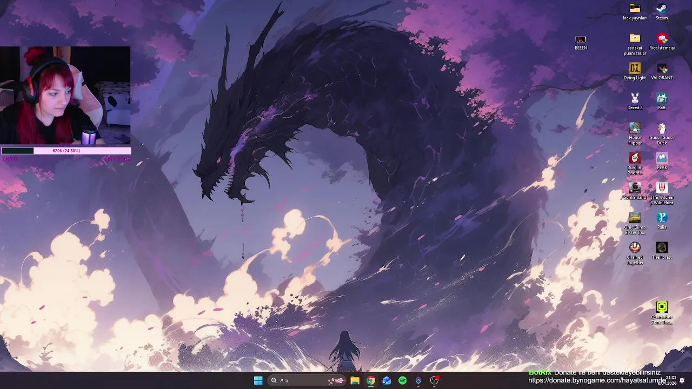Launch Steam from the desktop
692x389 pixels.
coord(662,11)
